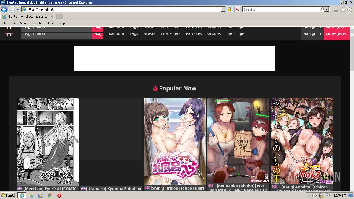Click the magnifier icon in browser search box
This screenshot has height=199, width=354.
tap(322, 9)
